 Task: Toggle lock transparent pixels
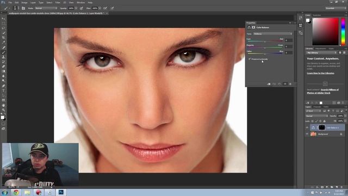[x=313, y=121]
